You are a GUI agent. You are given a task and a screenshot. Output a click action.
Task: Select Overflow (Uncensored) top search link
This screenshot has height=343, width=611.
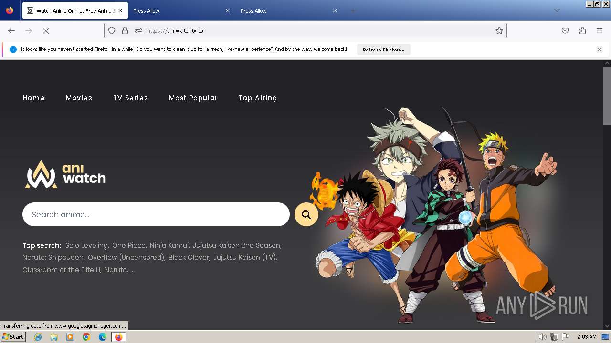point(126,257)
